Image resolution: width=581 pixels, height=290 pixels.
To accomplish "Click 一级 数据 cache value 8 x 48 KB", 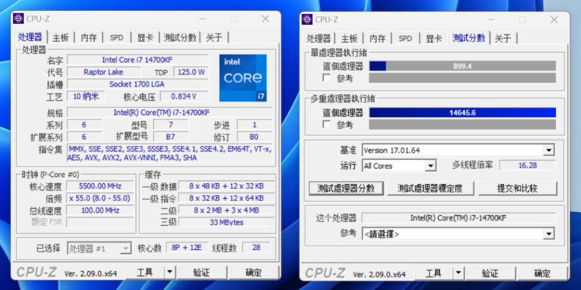I will pos(226,186).
